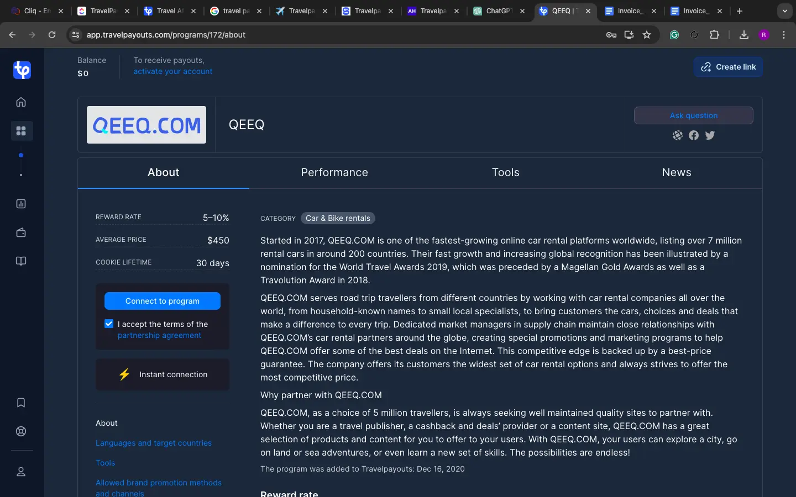Open the finance wallet icon in sidebar
The height and width of the screenshot is (497, 796).
pos(21,232)
